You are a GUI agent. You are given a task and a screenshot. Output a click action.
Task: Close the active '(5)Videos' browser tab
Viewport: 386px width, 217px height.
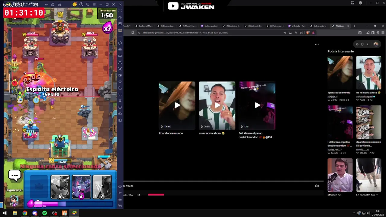point(348,26)
